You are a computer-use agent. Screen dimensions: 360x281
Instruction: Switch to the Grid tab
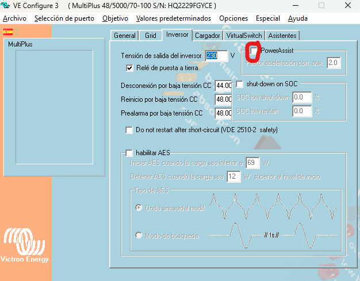[150, 36]
